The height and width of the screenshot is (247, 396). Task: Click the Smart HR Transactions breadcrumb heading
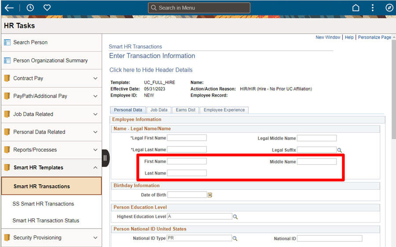coord(135,47)
